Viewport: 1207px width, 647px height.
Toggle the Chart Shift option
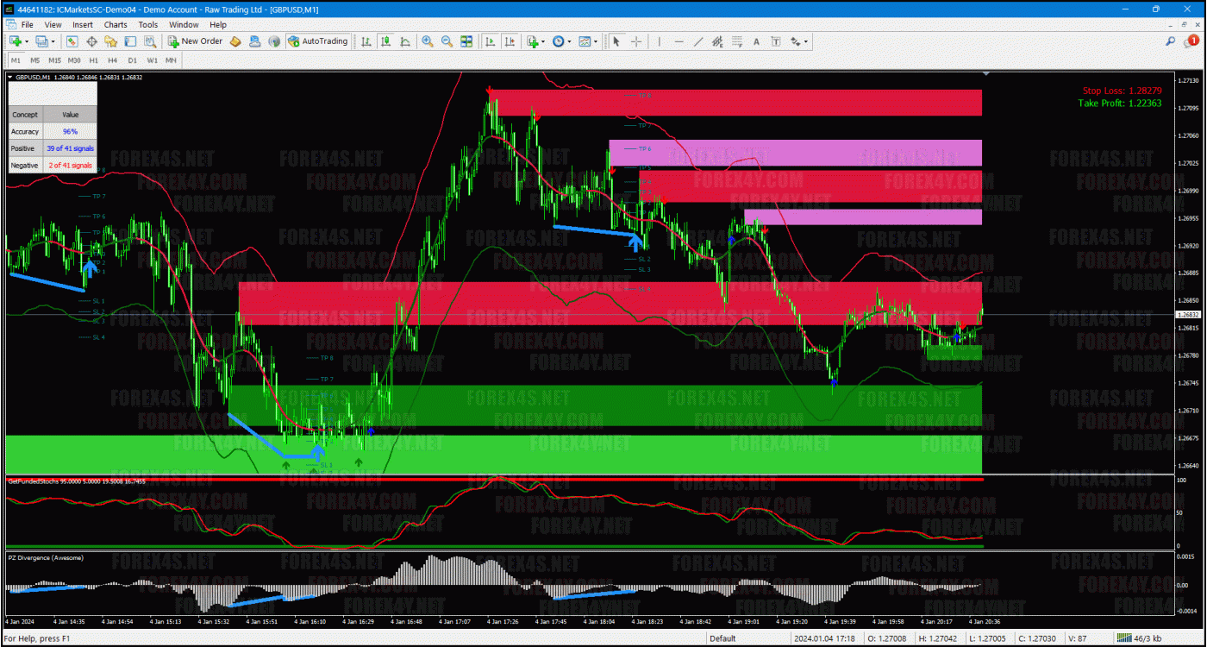pos(510,41)
